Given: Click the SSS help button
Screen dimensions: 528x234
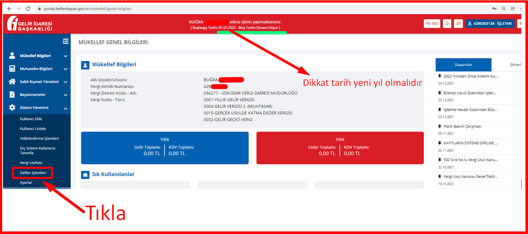Looking at the screenshot, I should (x=432, y=24).
